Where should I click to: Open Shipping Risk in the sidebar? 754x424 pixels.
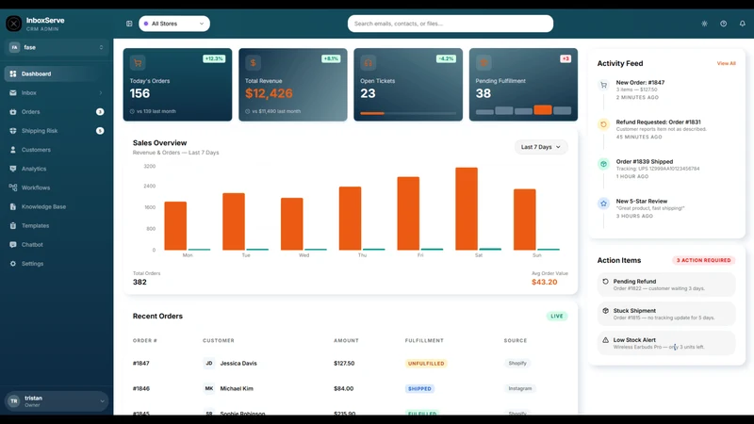[56, 131]
